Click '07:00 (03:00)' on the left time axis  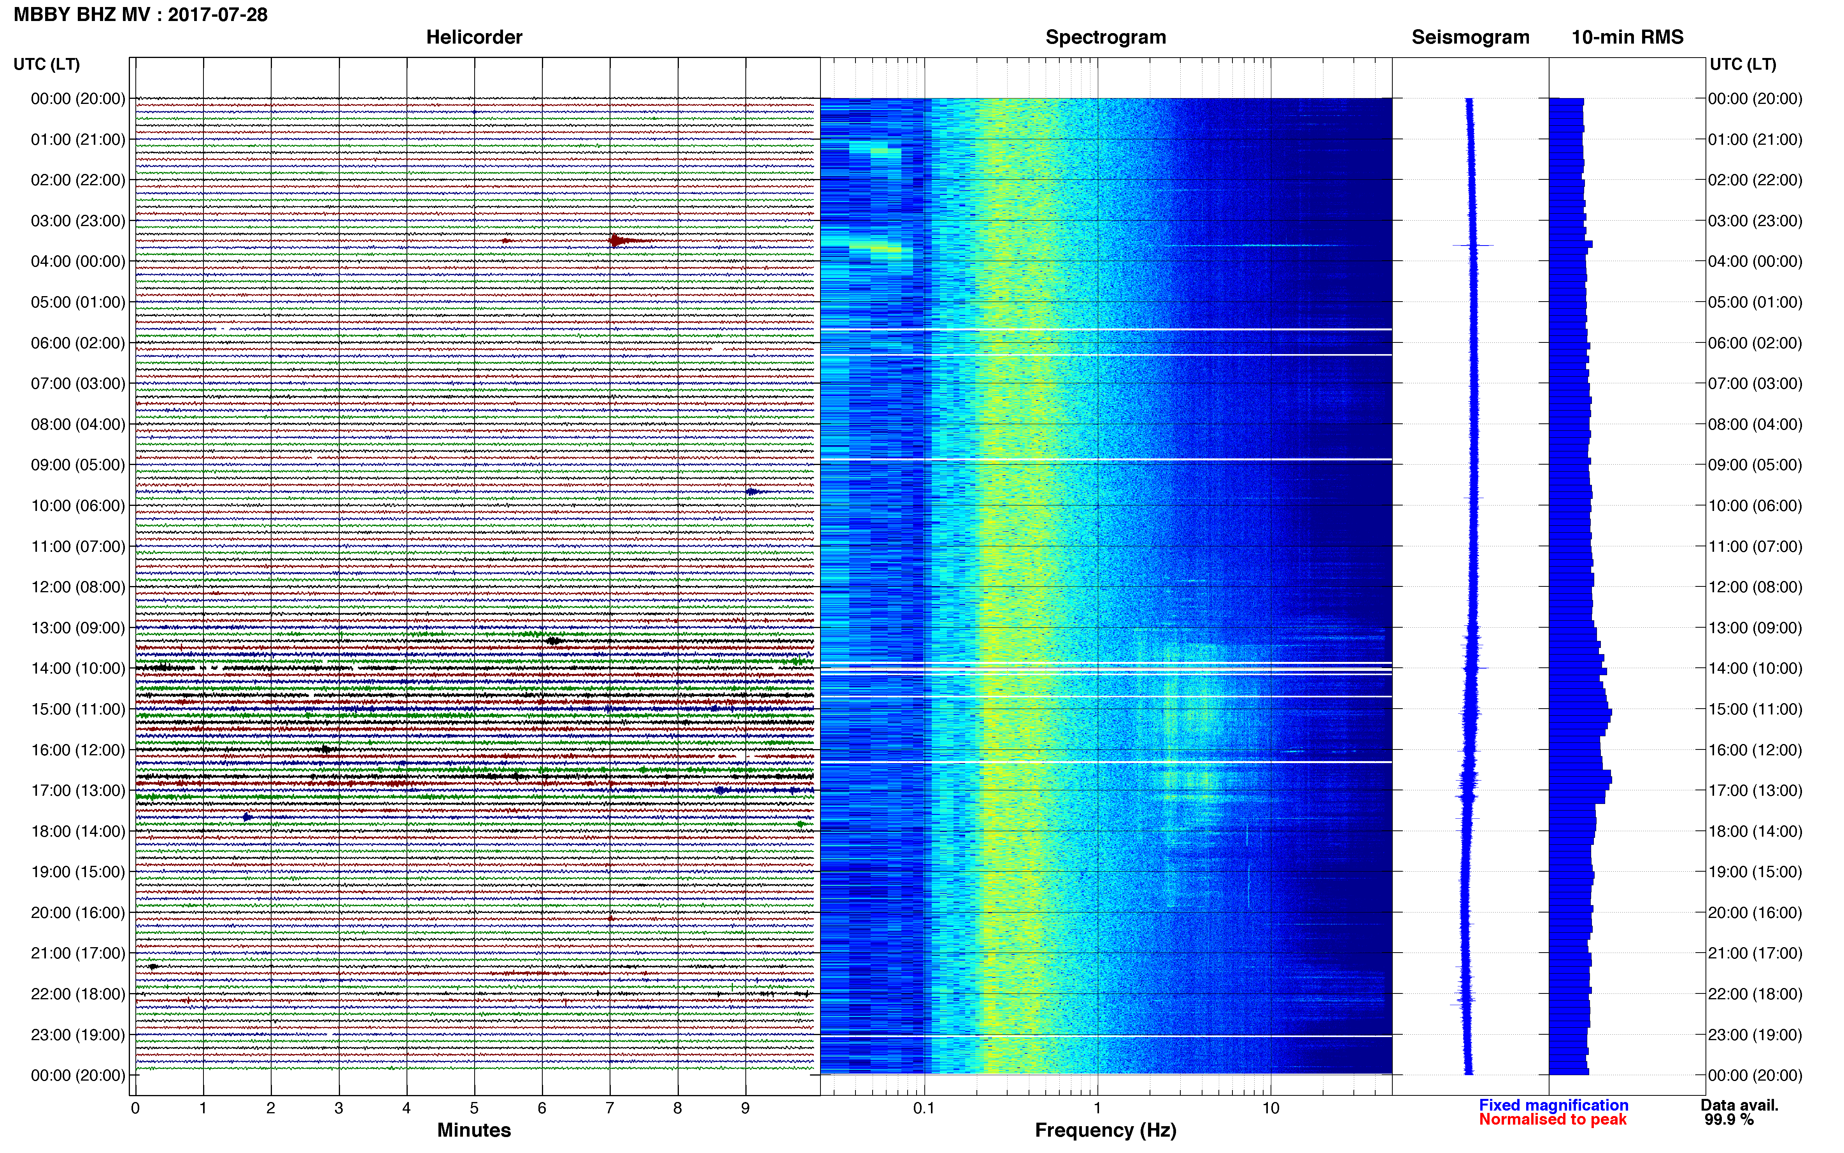click(x=78, y=384)
